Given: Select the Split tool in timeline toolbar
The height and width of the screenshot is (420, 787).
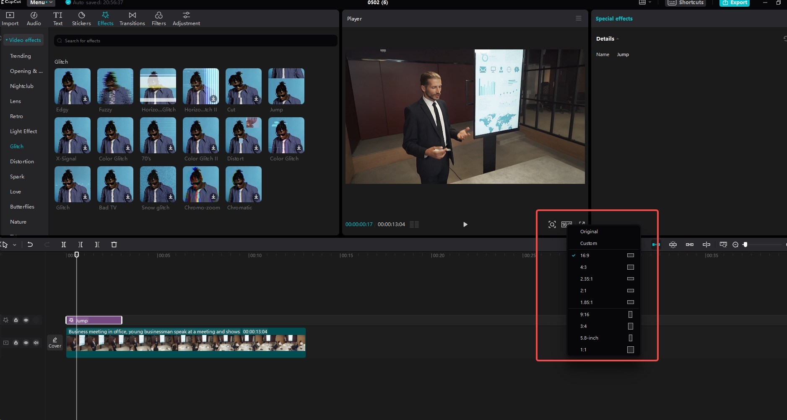Looking at the screenshot, I should click(x=64, y=245).
